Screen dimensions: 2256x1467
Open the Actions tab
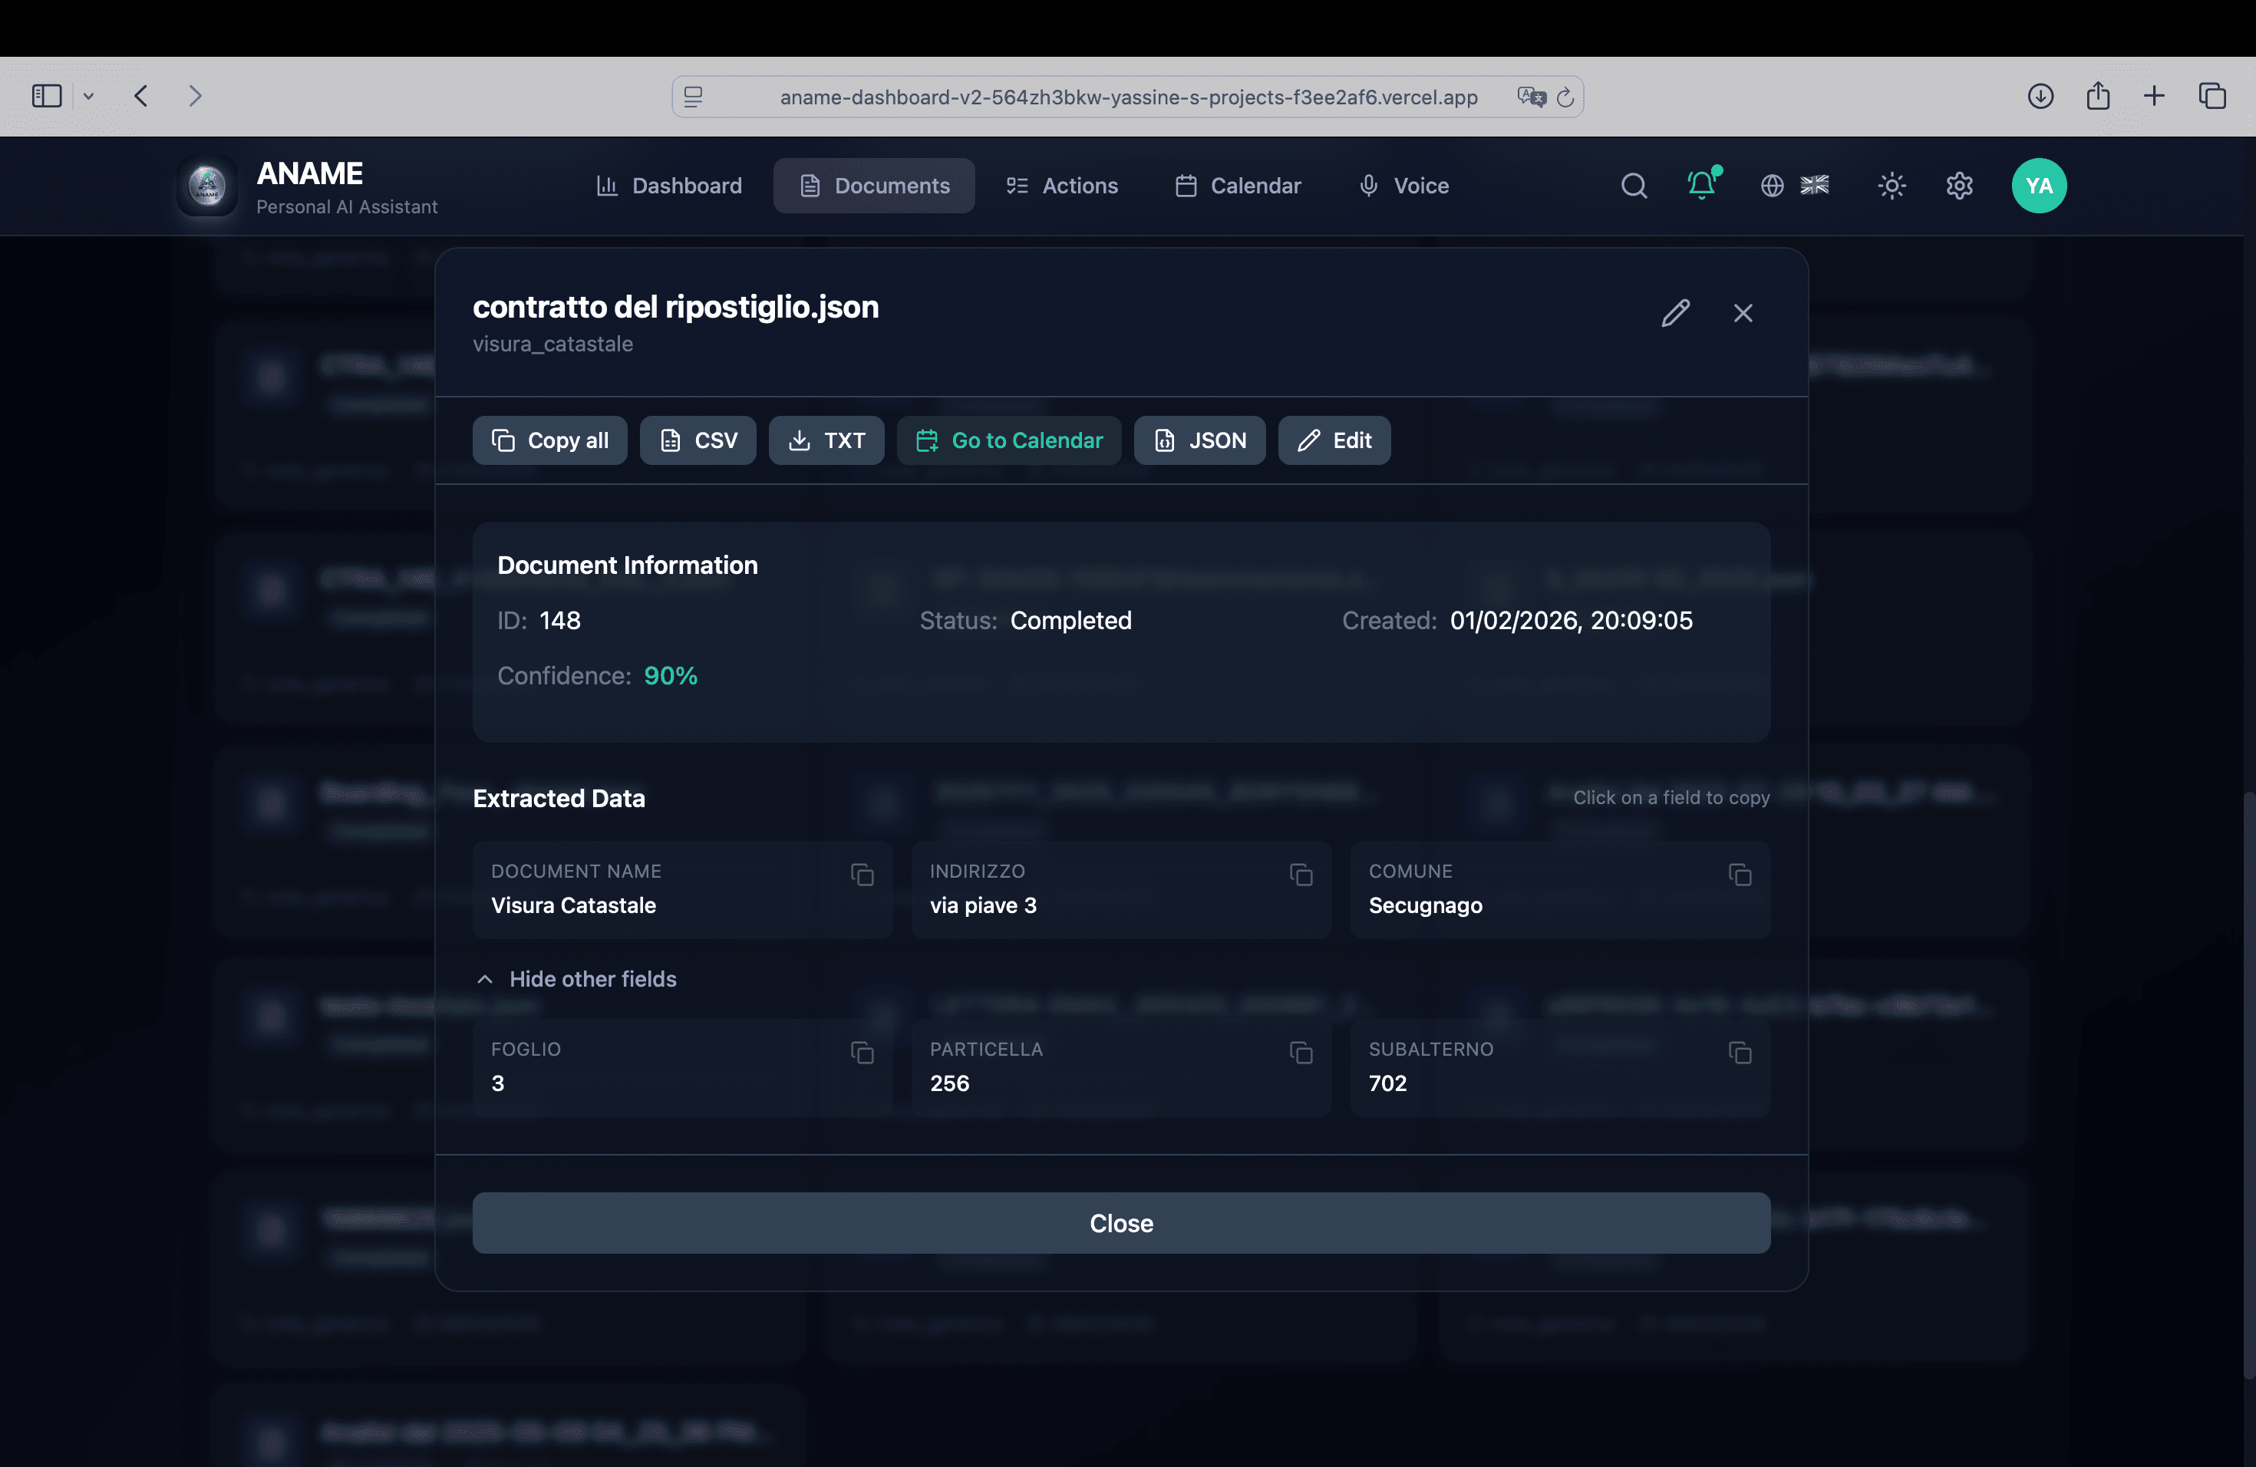pos(1062,186)
